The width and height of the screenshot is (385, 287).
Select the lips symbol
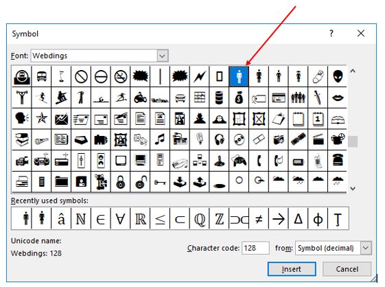click(x=338, y=97)
